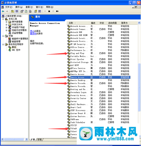The width and height of the screenshot is (141, 146).
Task: Expand the 共享文件夹 tree node
Action: tap(6, 25)
